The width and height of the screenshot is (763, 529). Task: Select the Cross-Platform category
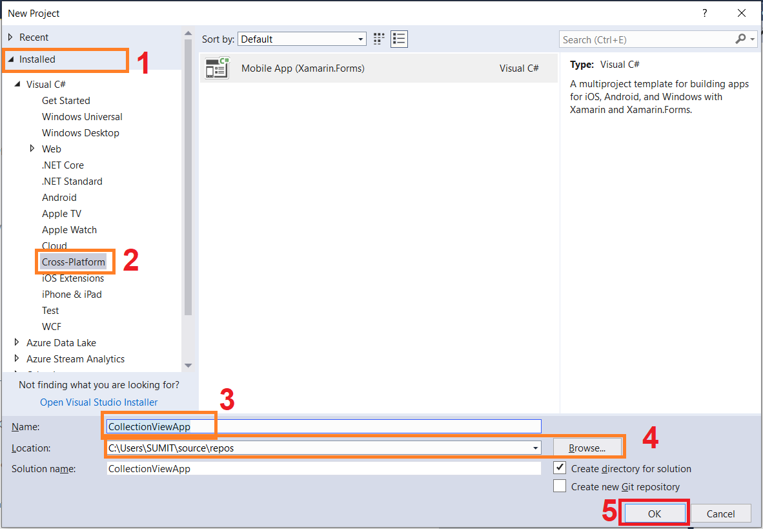pos(74,262)
